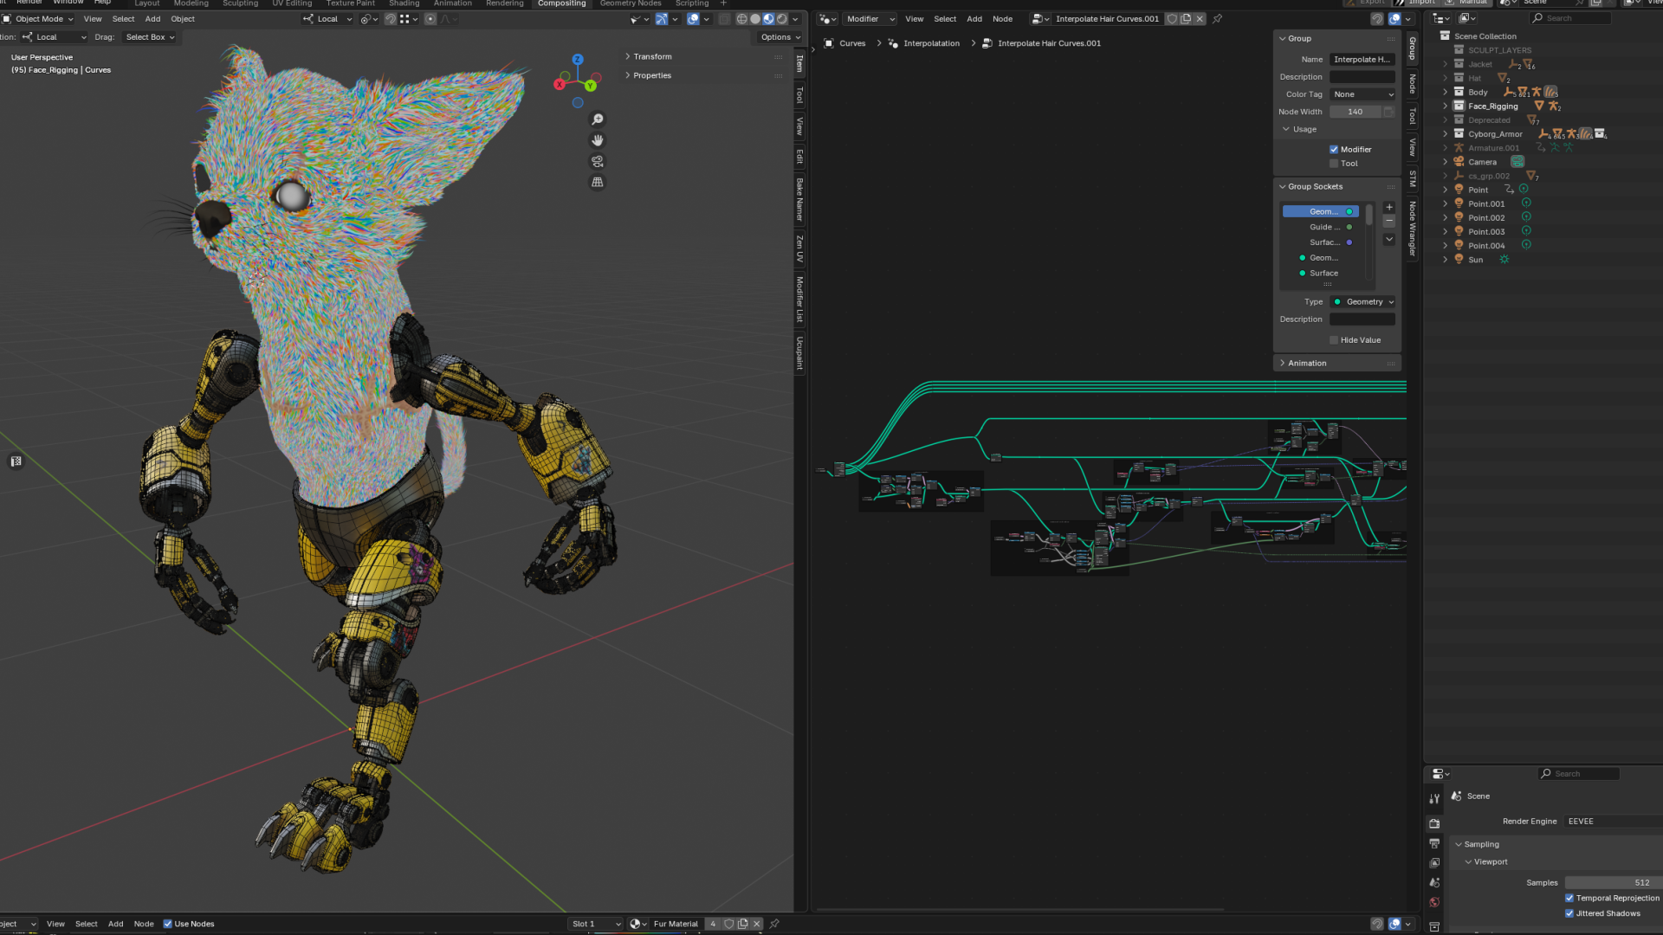
Task: Expand the Animation panel
Action: click(1306, 364)
